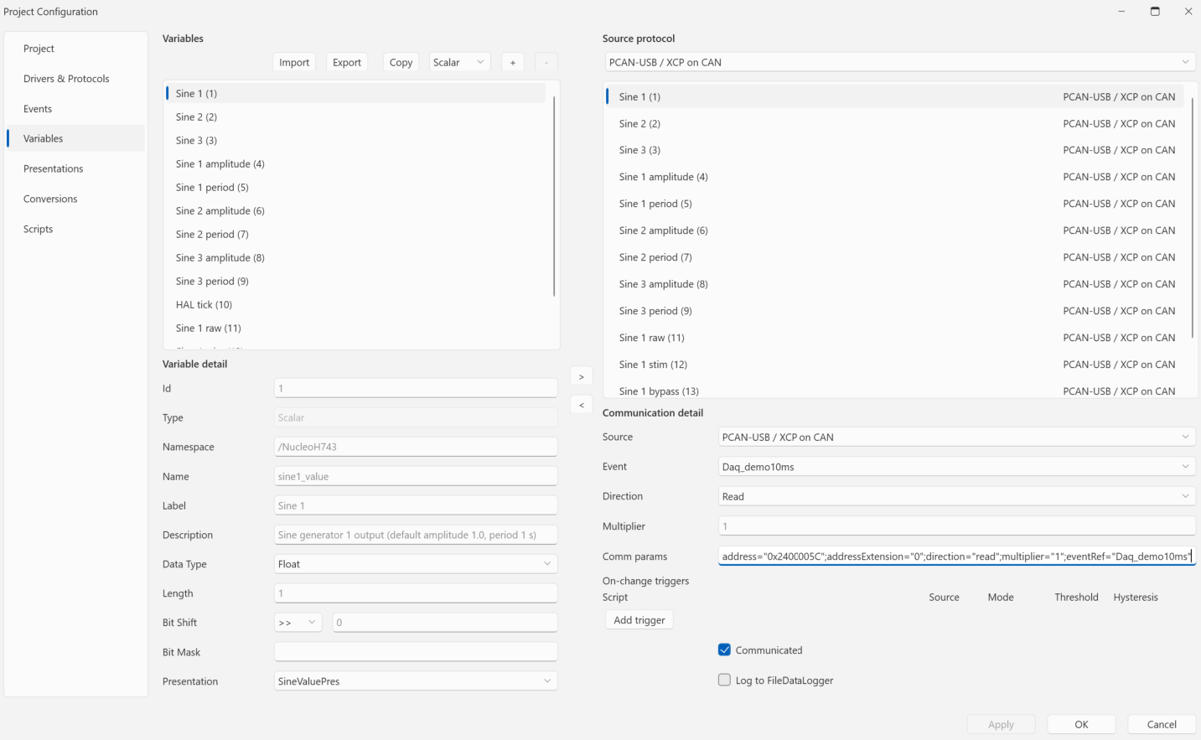Select Sine 1 bypass (13) in source protocol list

point(895,391)
